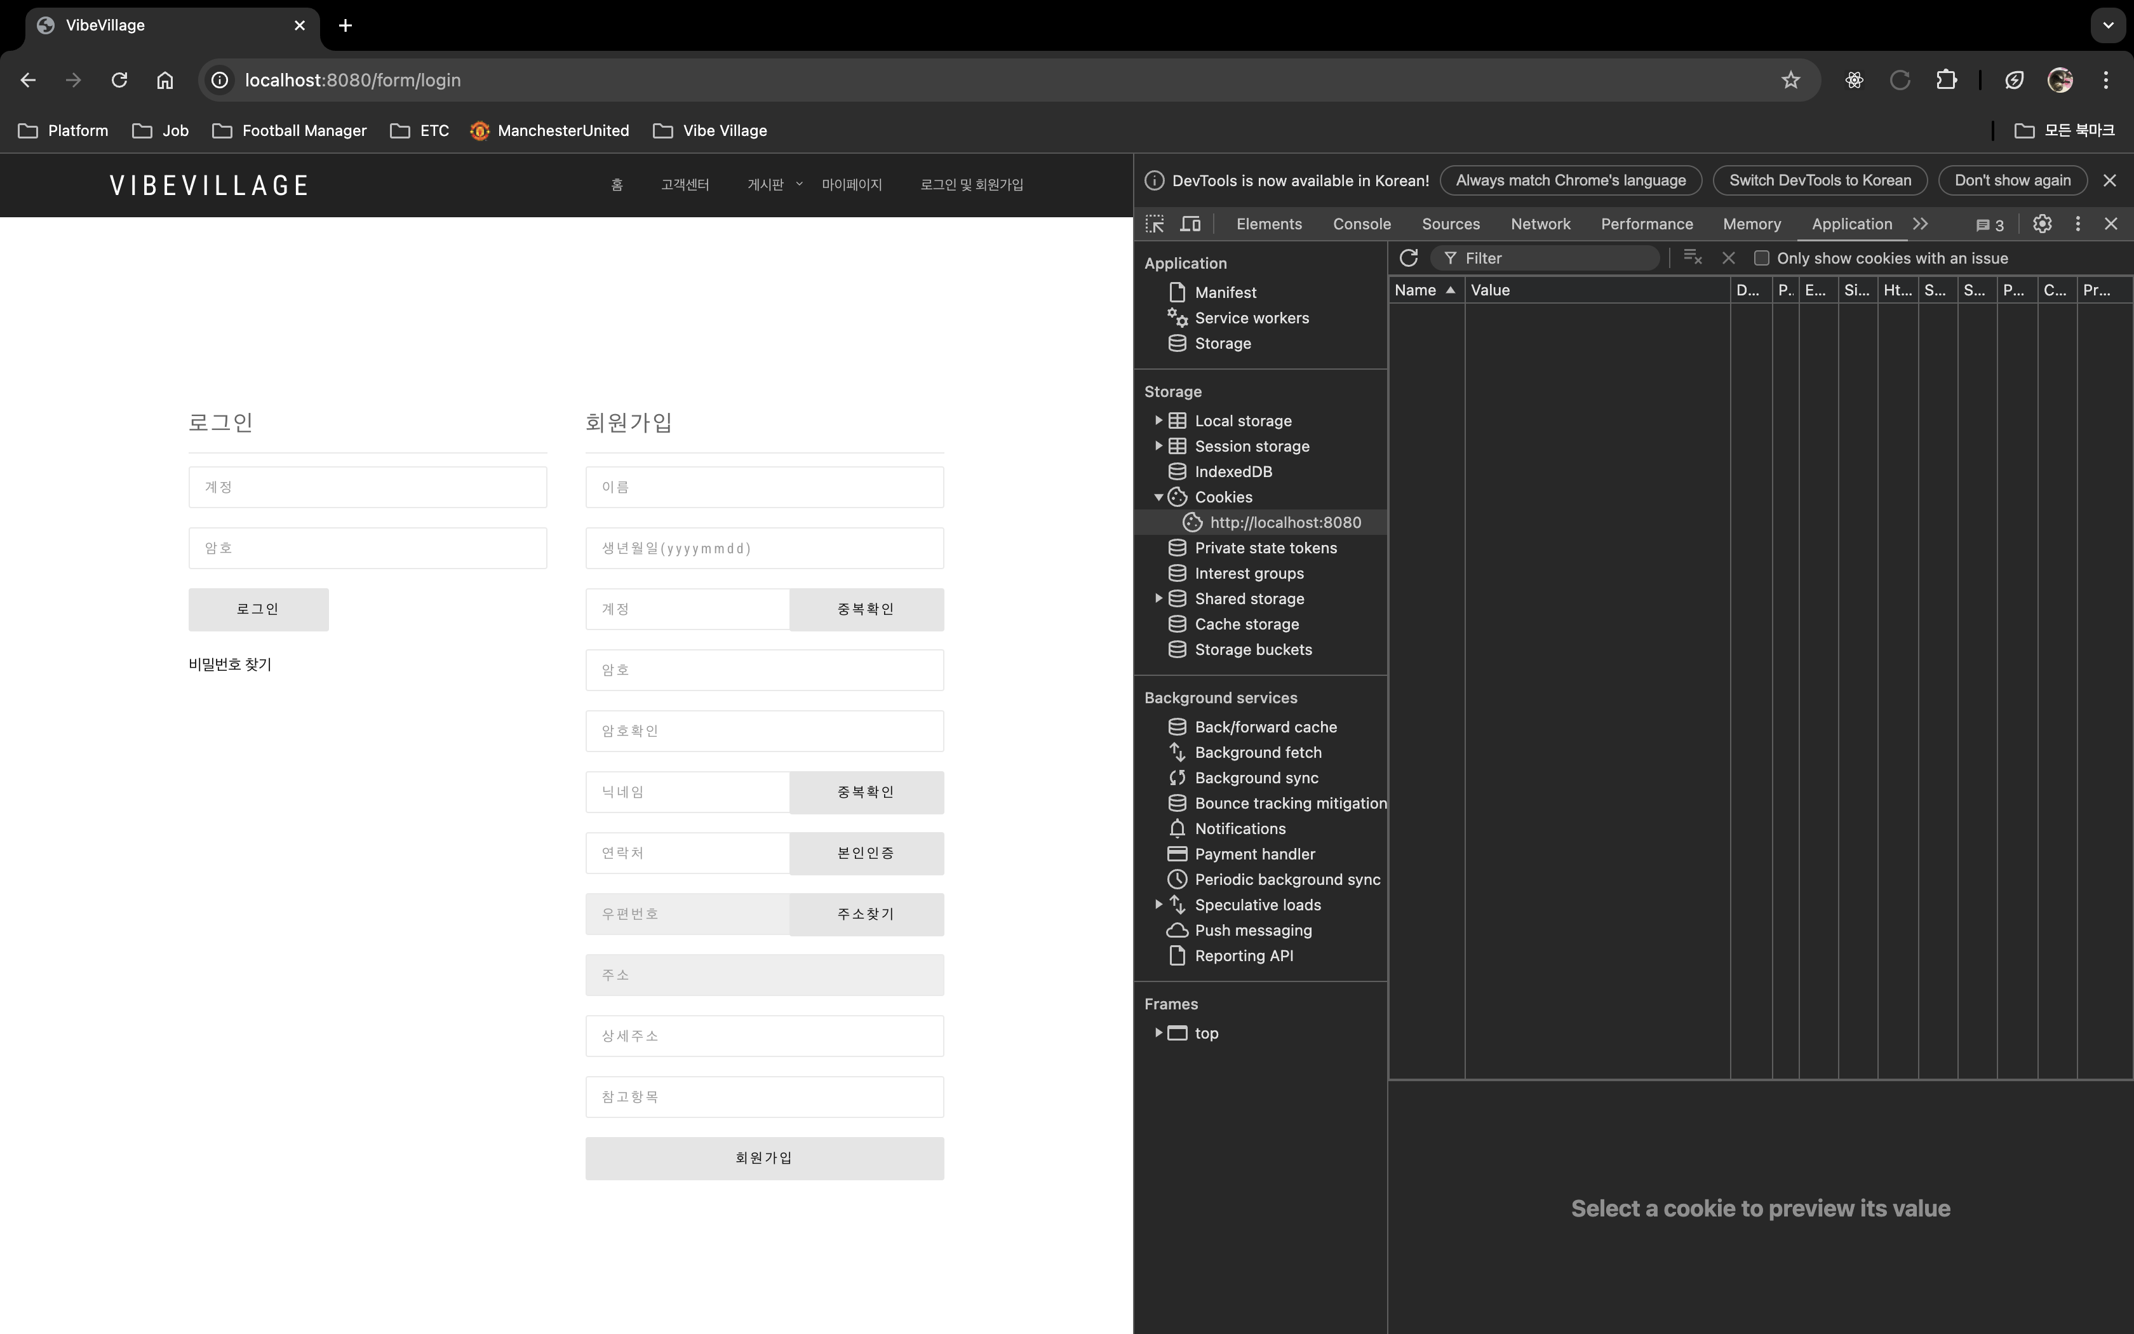Viewport: 2134px width, 1334px height.
Task: Open Chrome extensions puzzle icon
Action: [1946, 80]
